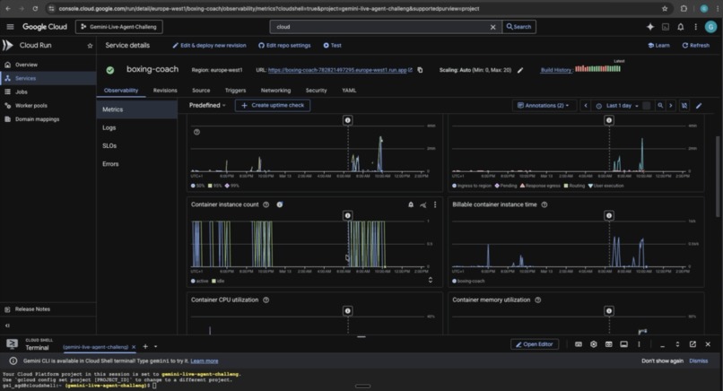This screenshot has height=391, width=723.
Task: Toggle the active legend series
Action: tap(200, 282)
